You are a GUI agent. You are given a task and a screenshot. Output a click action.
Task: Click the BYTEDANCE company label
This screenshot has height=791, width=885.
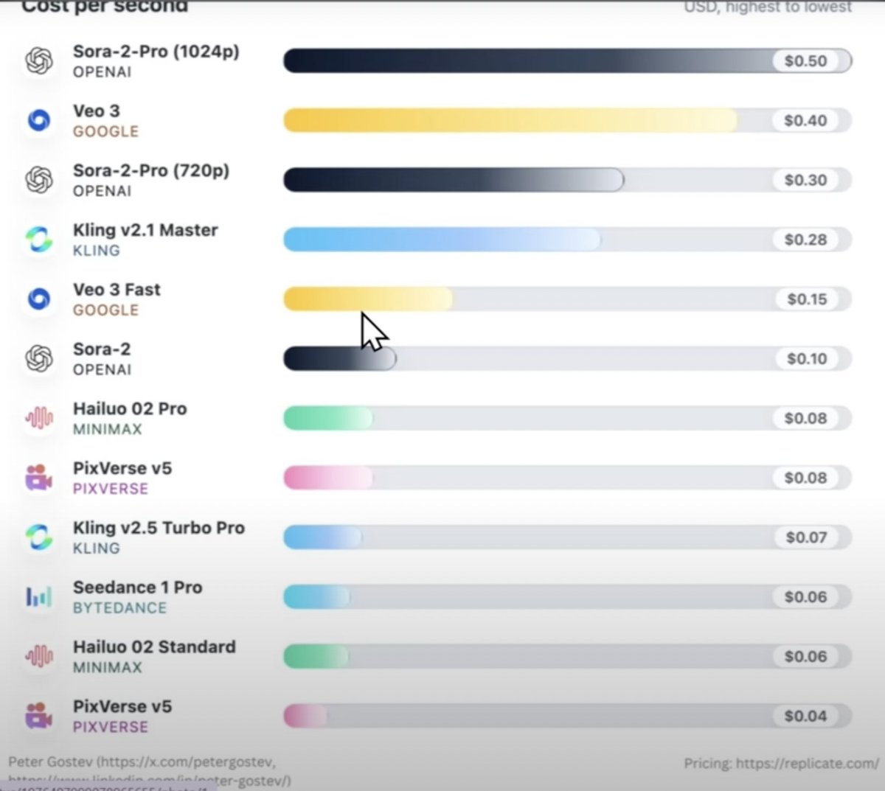[x=119, y=608]
